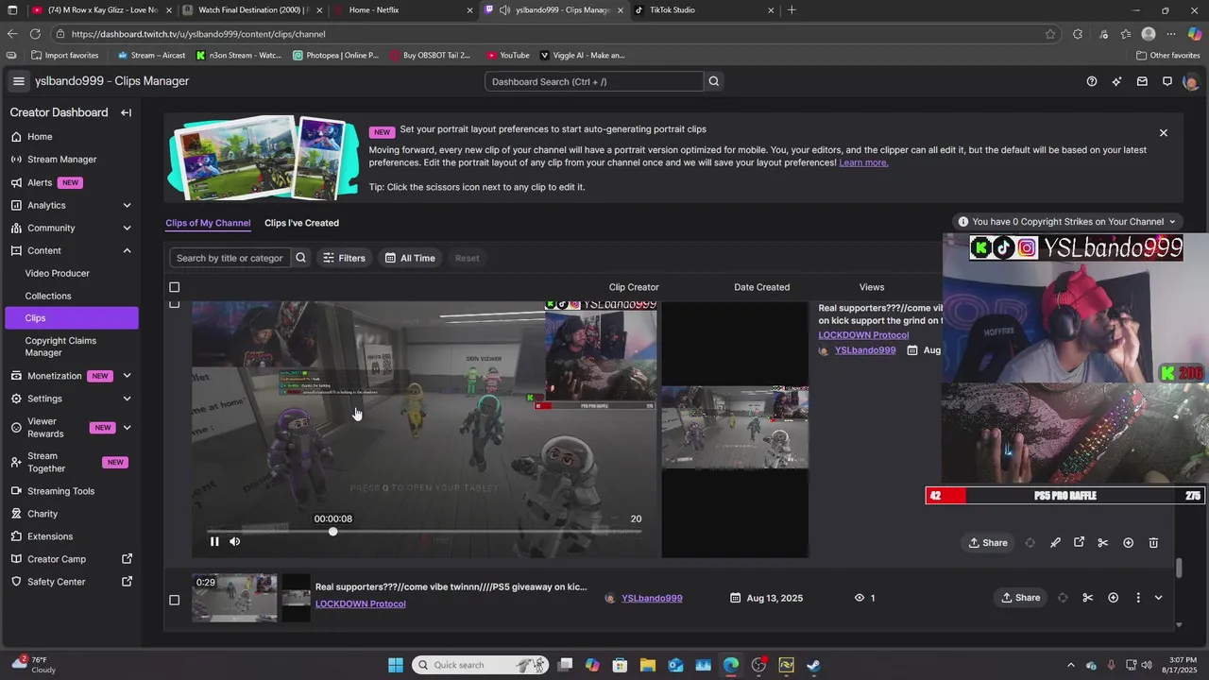
Task: Click the Windows Start button
Action: [x=396, y=665]
